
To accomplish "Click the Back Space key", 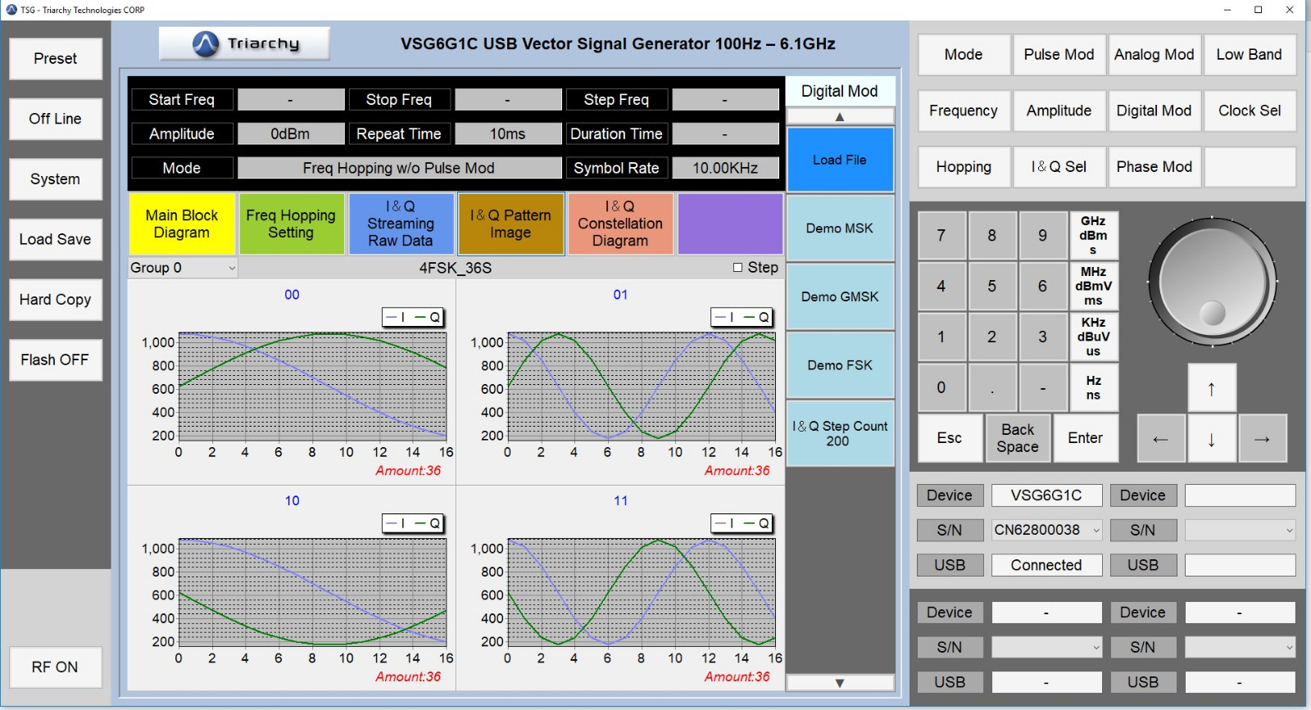I will [x=1018, y=438].
